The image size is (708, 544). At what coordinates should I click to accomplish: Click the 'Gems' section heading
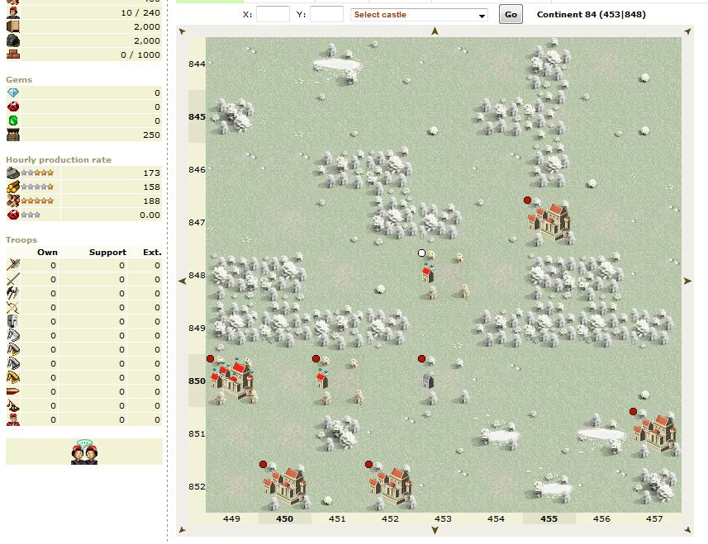(x=19, y=79)
